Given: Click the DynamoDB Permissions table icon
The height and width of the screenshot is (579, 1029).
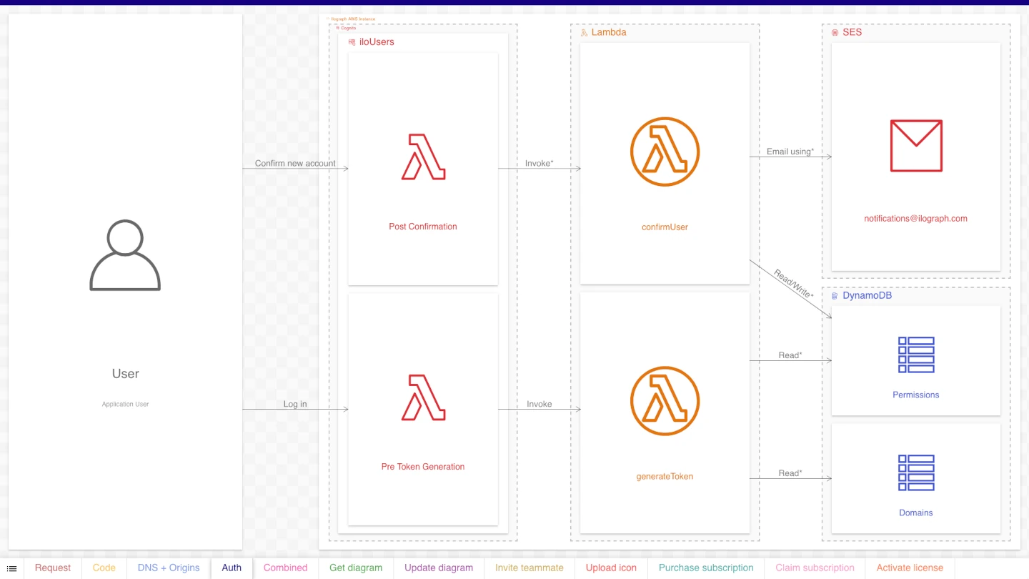Looking at the screenshot, I should click(915, 354).
